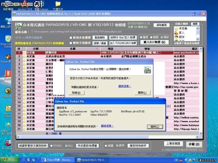Click 匯入R15地標 (R) button
The image size is (218, 163).
pos(154,42)
